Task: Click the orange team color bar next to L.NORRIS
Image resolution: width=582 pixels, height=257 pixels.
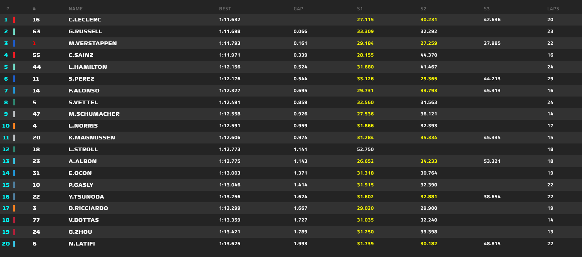Action: pos(14,126)
